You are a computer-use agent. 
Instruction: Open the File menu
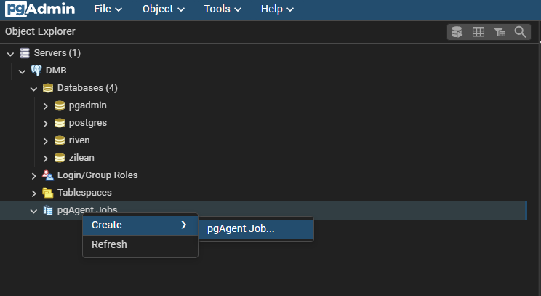click(x=108, y=9)
